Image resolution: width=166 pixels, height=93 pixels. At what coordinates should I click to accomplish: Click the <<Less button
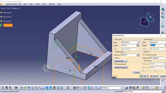click(x=136, y=72)
